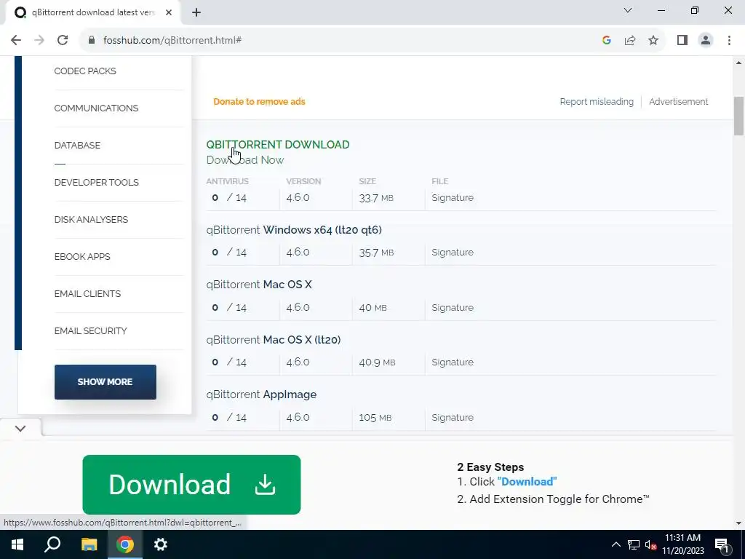Screen dimensions: 745x559
Task: Click the Advertisement label link
Action: [x=679, y=102]
